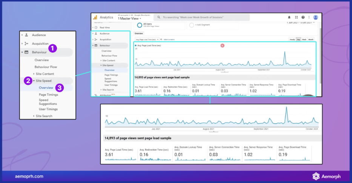352x183 pixels.
Task: Switch the chart to Hourly granularity
Action: click(x=292, y=39)
